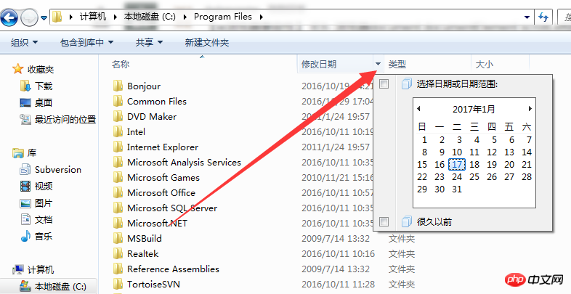The height and width of the screenshot is (294, 571).
Task: Select the DVD Maker folder icon
Action: [118, 116]
